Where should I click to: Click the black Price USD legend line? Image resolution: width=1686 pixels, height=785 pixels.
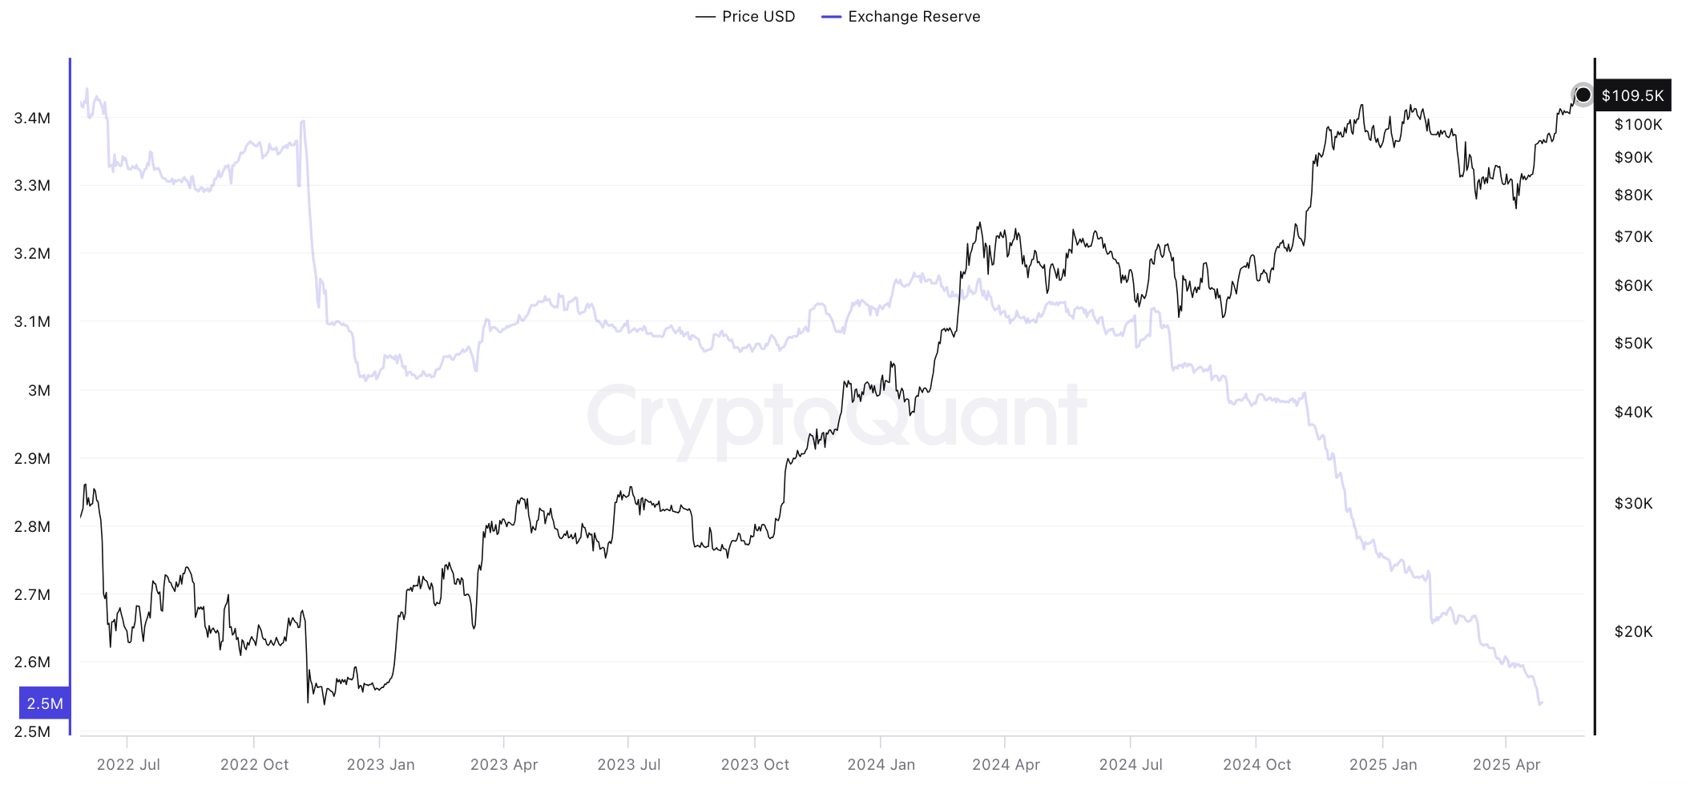pos(705,17)
